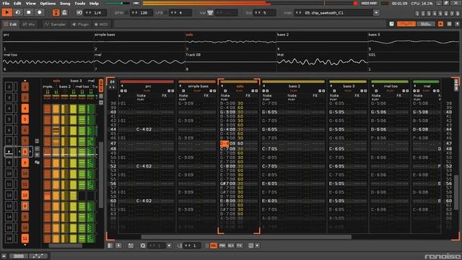Click the MIDI MAP button
Viewport: 462px width, 260px height.
click(369, 3)
